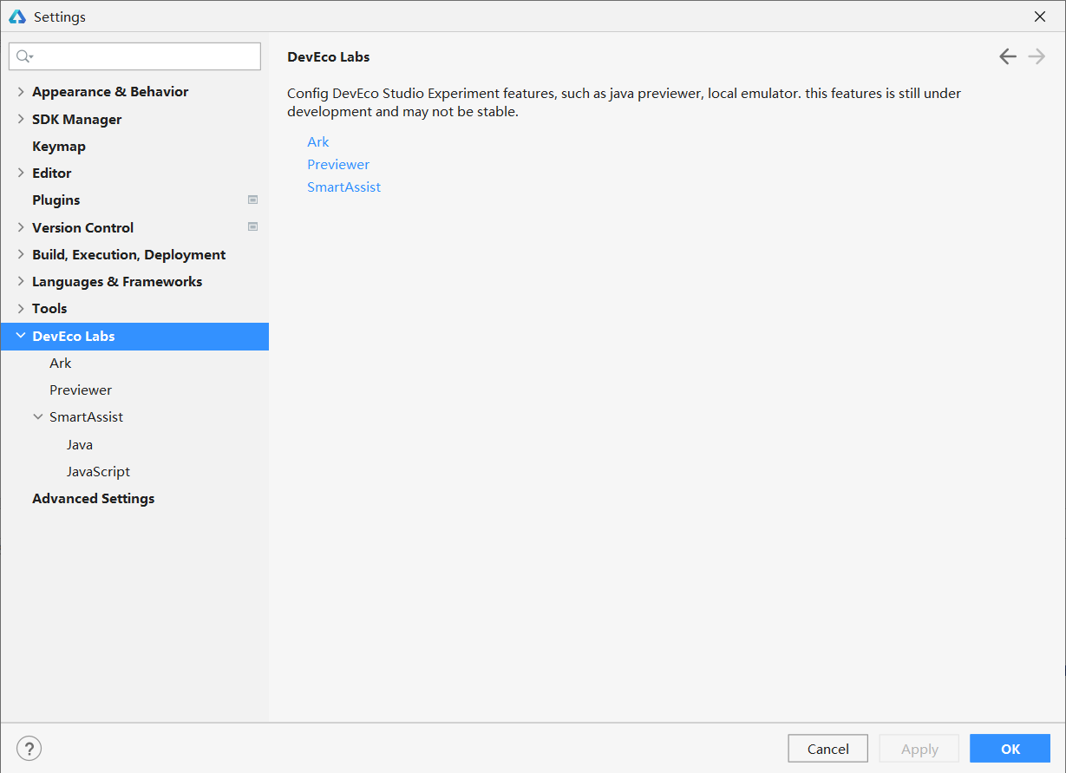Open the help question mark icon
The height and width of the screenshot is (773, 1066).
coord(29,749)
